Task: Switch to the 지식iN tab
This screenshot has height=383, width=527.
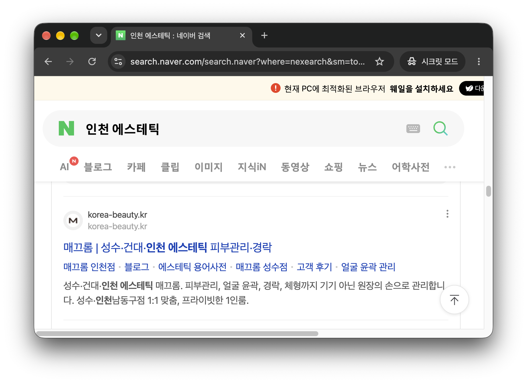Action: click(x=252, y=167)
